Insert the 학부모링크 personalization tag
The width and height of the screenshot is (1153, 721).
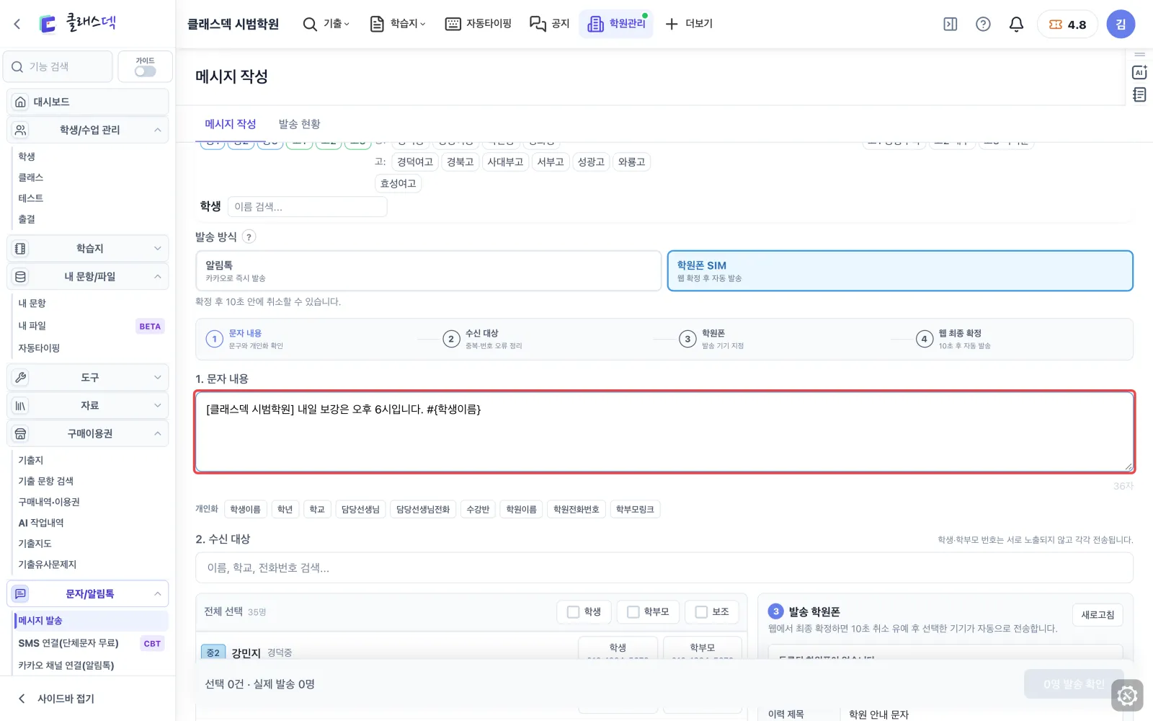635,510
